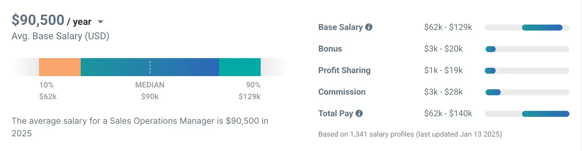Click the Total Pay range bar
The image size is (582, 151).
tap(545, 114)
